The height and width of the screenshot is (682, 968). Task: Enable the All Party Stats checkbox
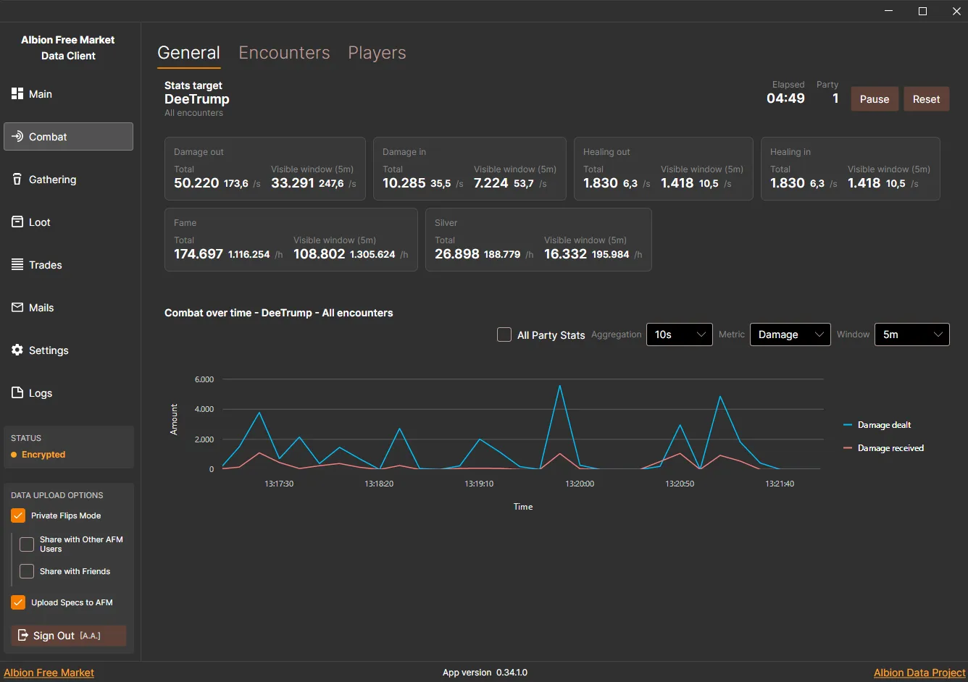coord(504,334)
